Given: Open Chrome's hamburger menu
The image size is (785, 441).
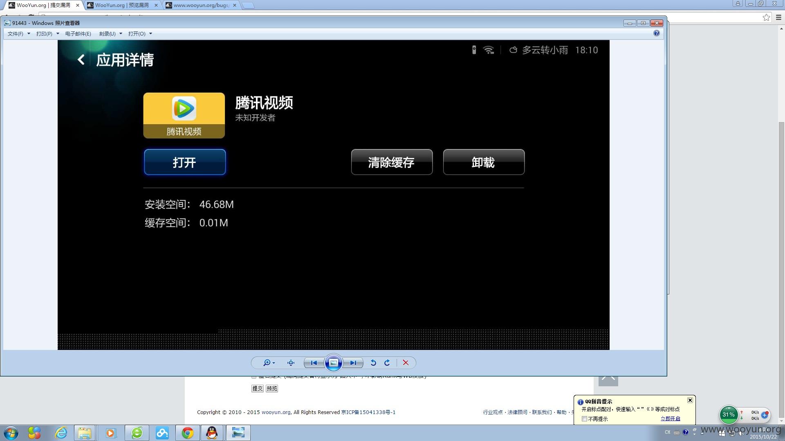Looking at the screenshot, I should [779, 17].
